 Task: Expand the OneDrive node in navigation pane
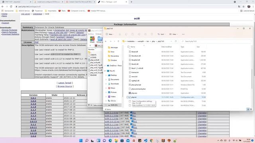pos(105,66)
